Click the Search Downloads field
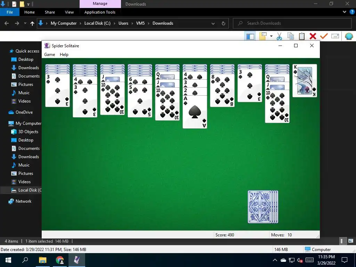This screenshot has height=267, width=356. [x=292, y=23]
